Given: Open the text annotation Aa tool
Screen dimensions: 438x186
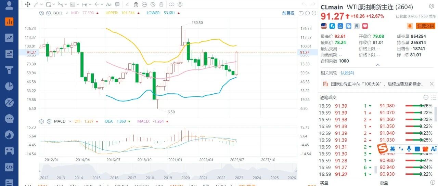Looking at the screenshot, I should [109, 5].
